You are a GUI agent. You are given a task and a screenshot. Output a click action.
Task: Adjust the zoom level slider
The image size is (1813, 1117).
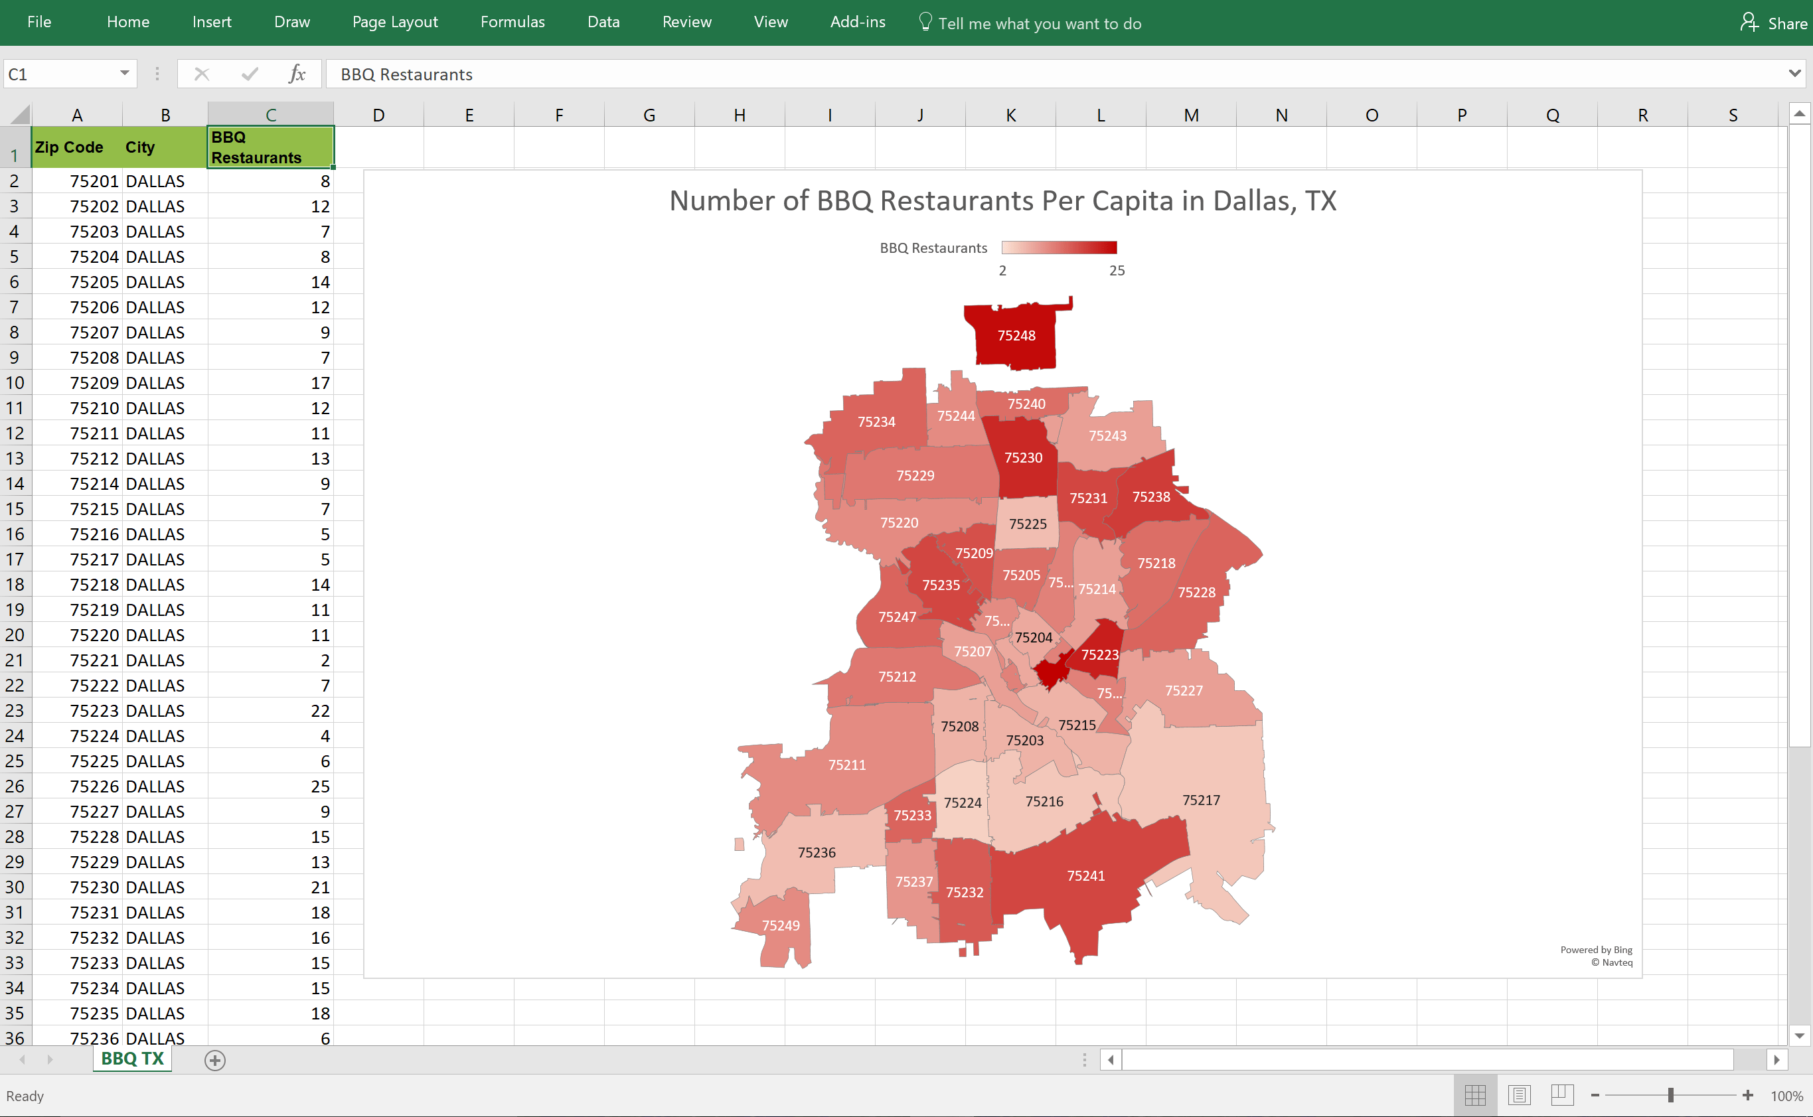coord(1671,1095)
